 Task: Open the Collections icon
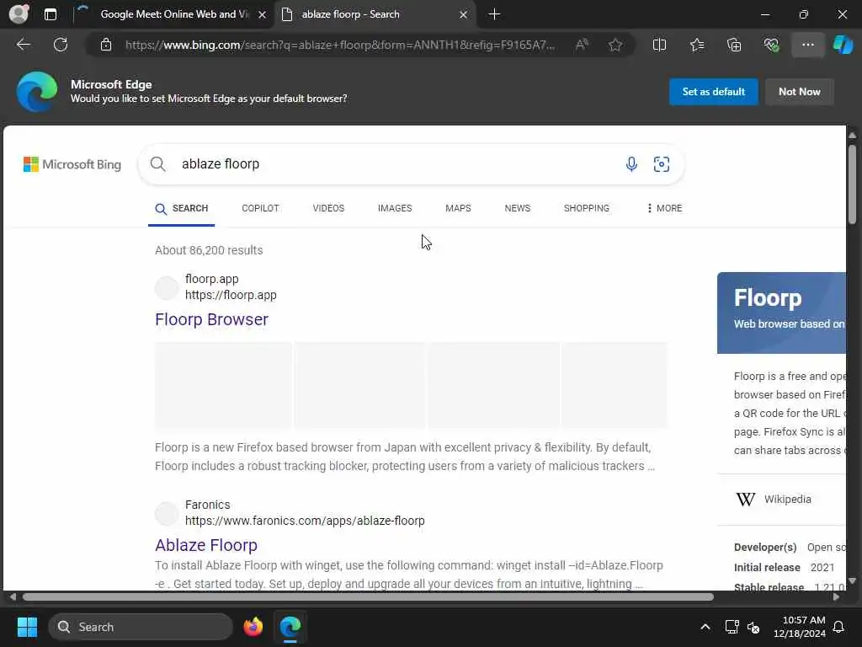pyautogui.click(x=734, y=45)
